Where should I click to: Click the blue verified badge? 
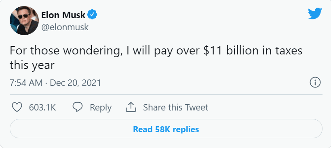(92, 15)
